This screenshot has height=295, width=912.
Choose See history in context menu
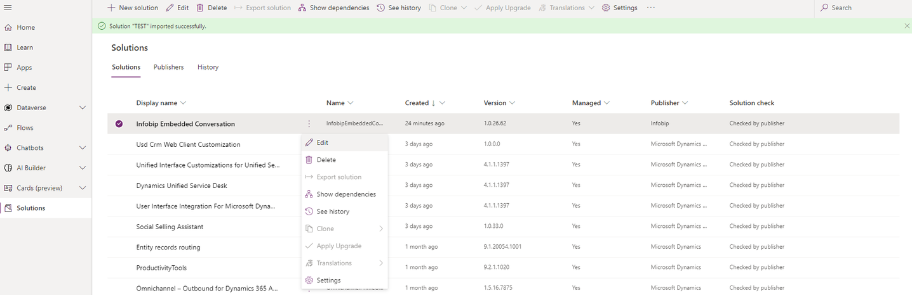click(344, 211)
